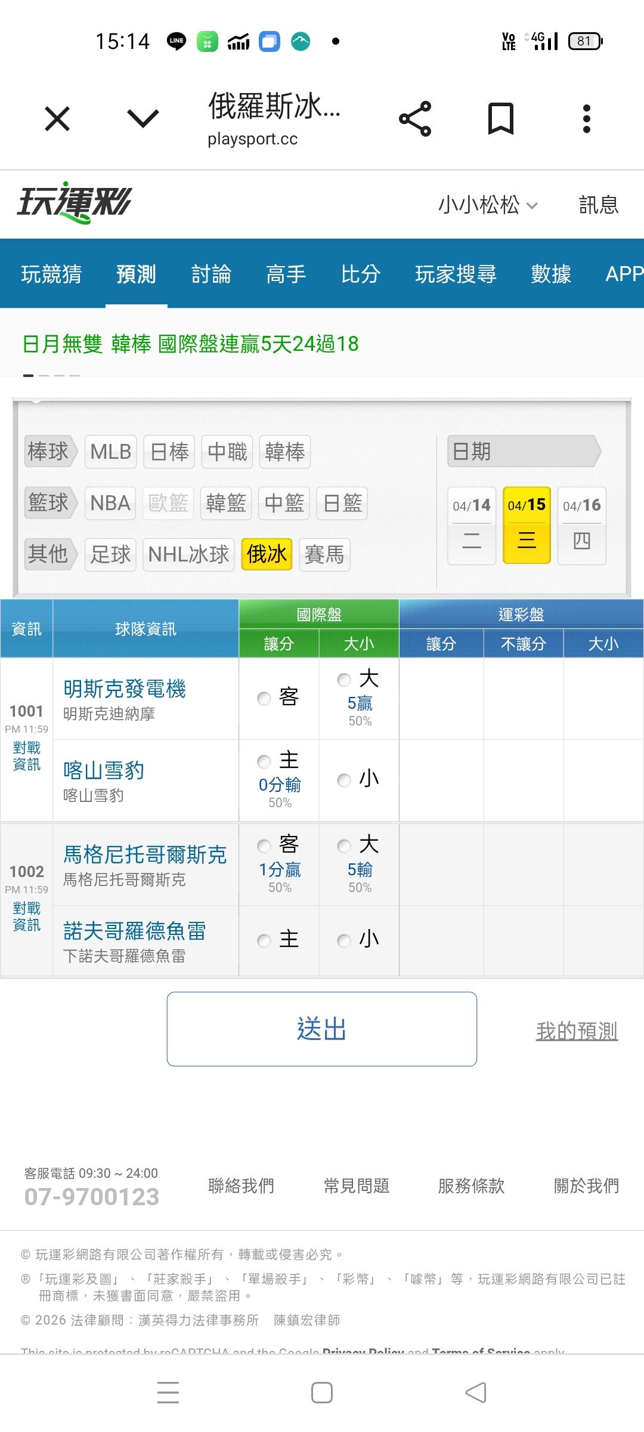Select the 預測 nav tab
644x1432 pixels.
(x=137, y=274)
